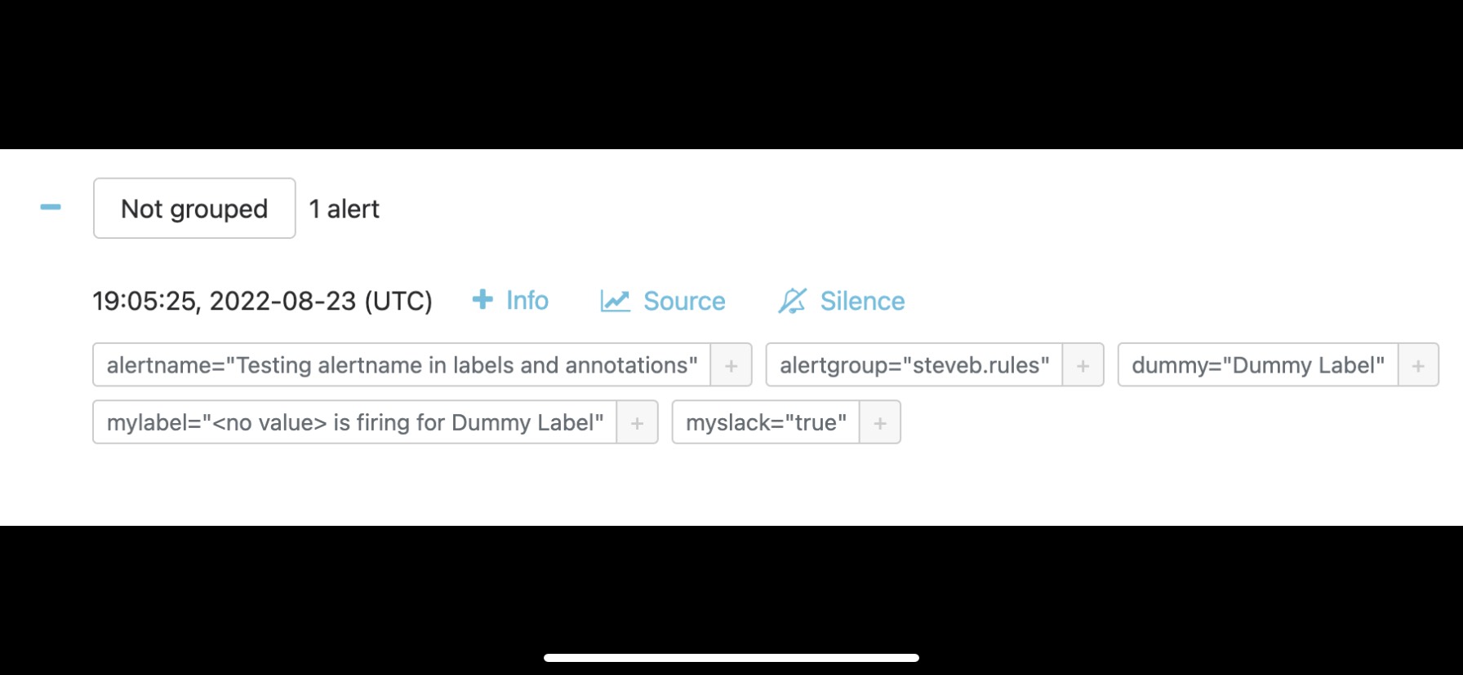Click the dummy Dummy Label pill
The height and width of the screenshot is (675, 1463).
coord(1258,365)
